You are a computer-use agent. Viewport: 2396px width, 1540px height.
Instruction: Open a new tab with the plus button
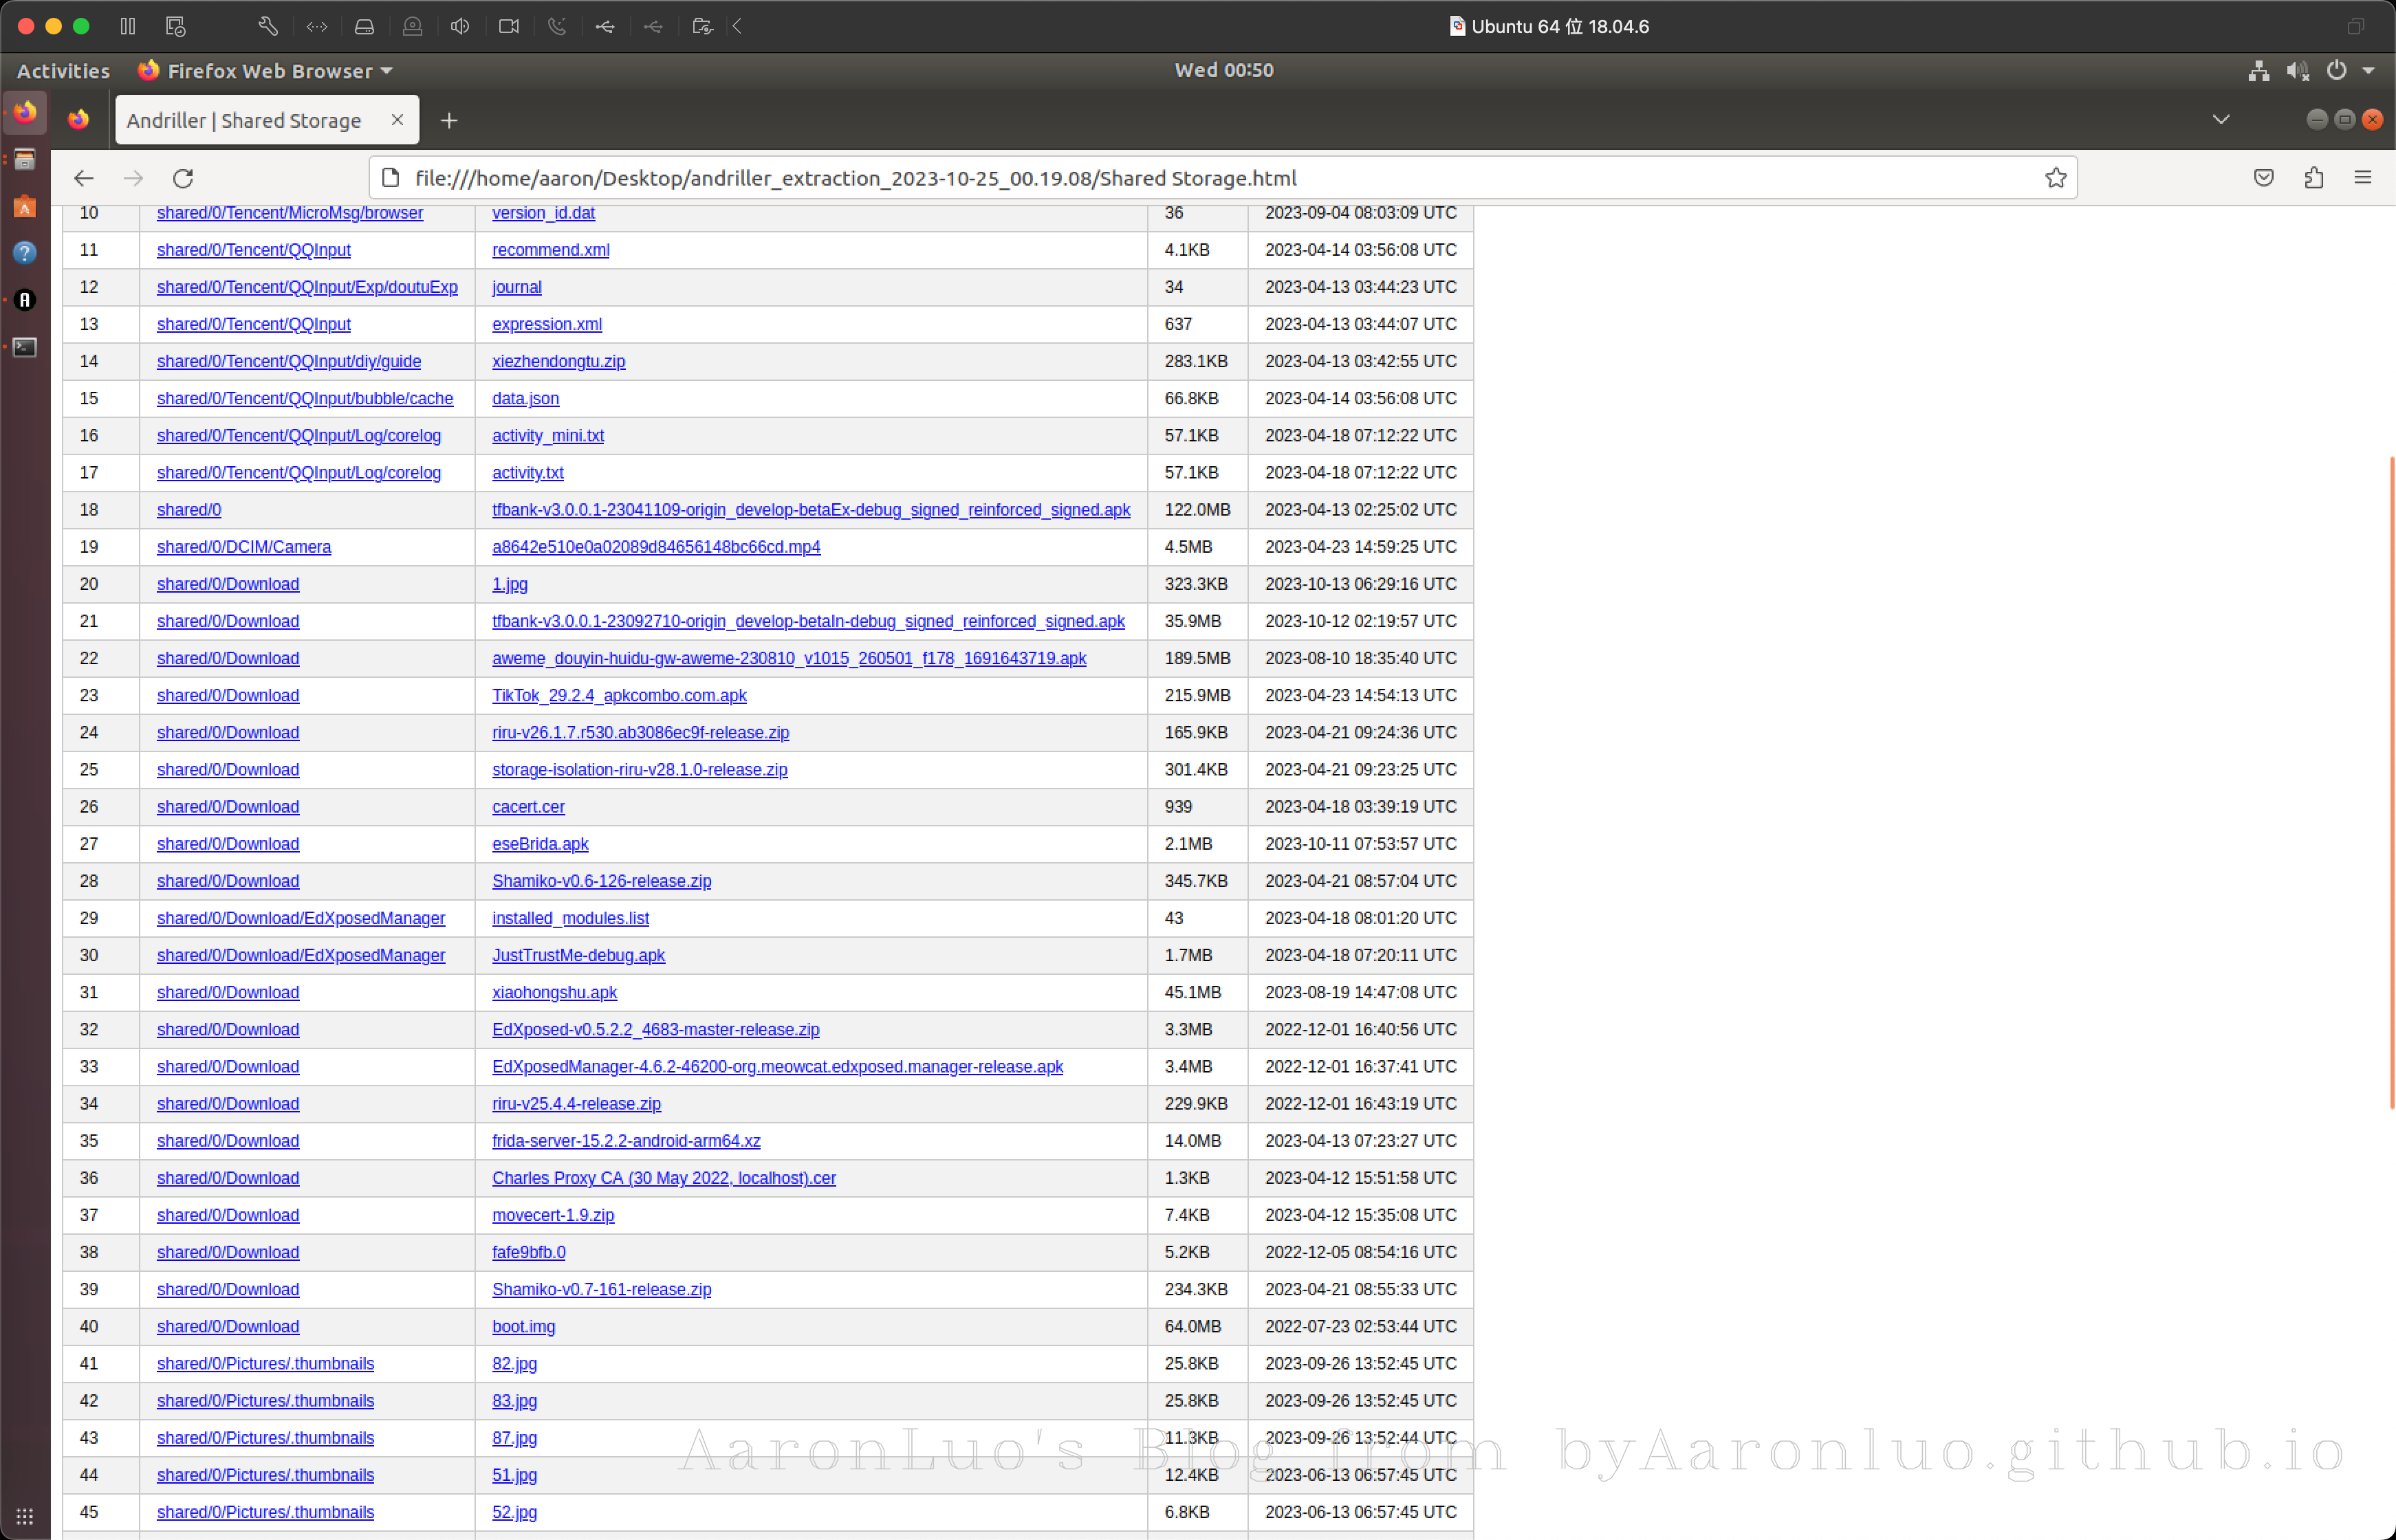(449, 121)
